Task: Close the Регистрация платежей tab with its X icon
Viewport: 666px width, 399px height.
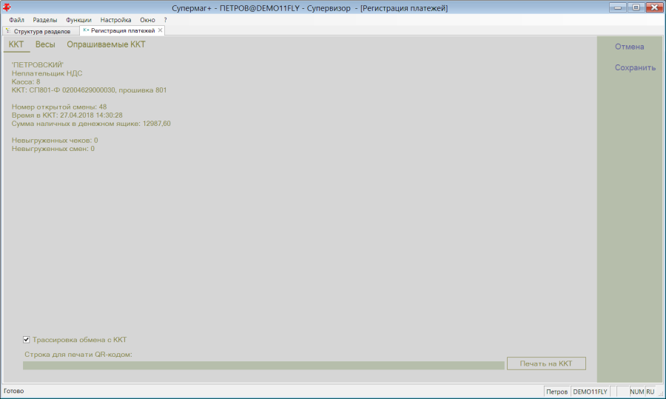Action: (x=160, y=30)
